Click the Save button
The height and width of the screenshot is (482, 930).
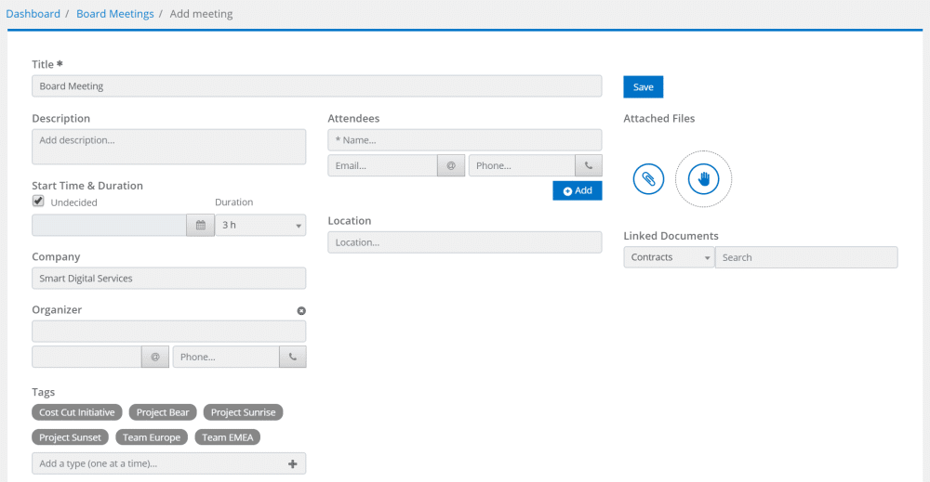point(644,87)
